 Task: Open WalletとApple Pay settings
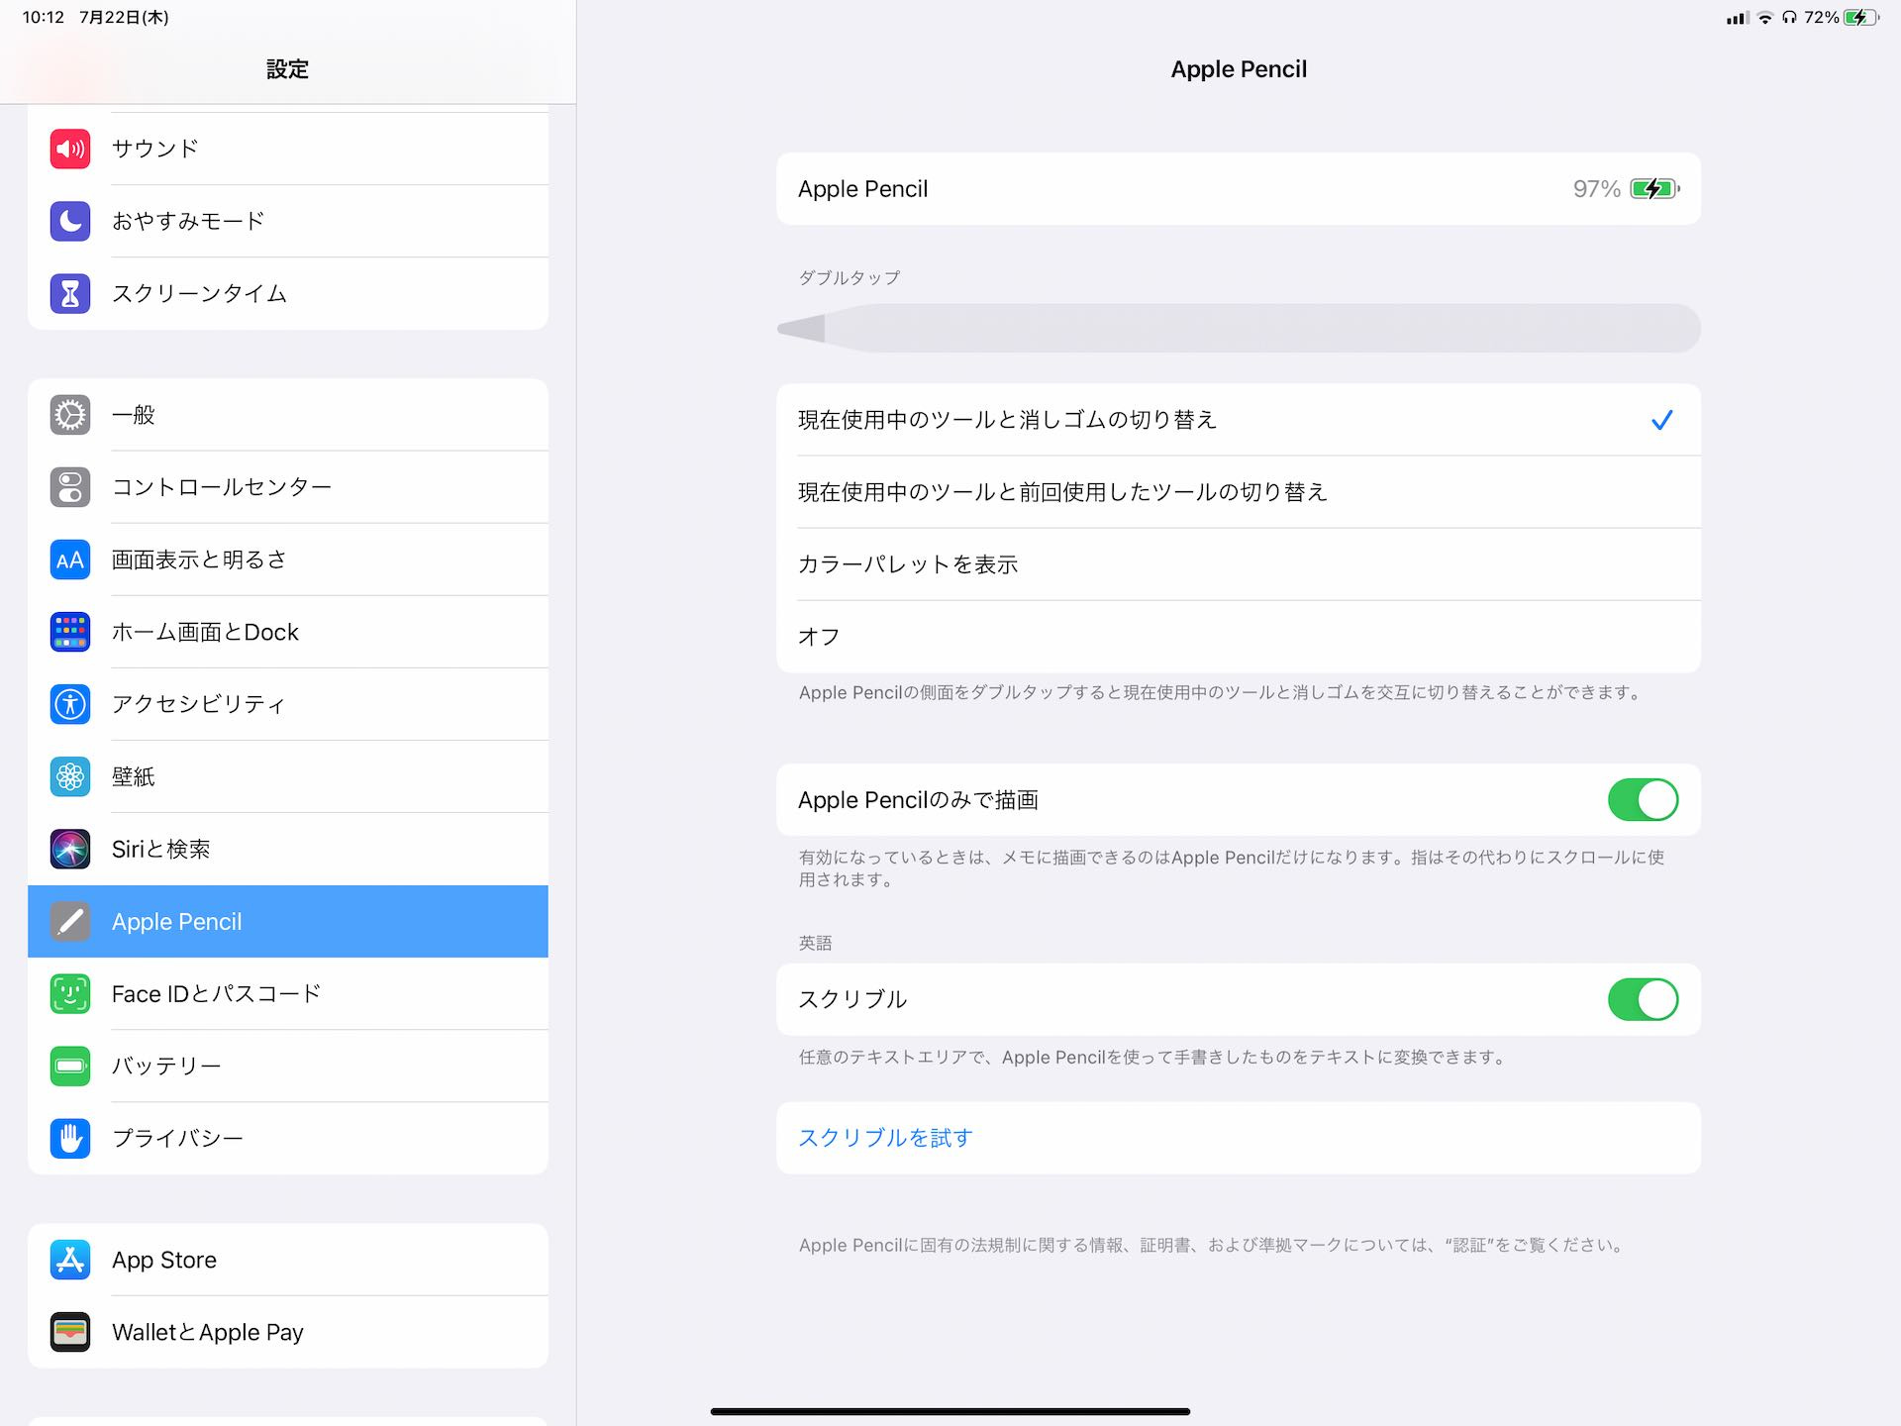pos(288,1332)
